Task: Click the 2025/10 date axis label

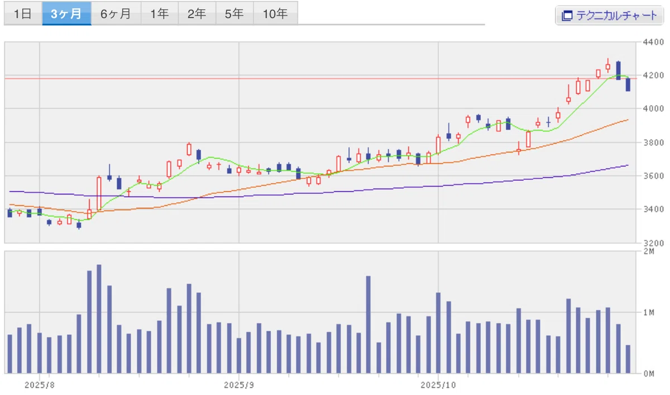Action: pyautogui.click(x=438, y=385)
